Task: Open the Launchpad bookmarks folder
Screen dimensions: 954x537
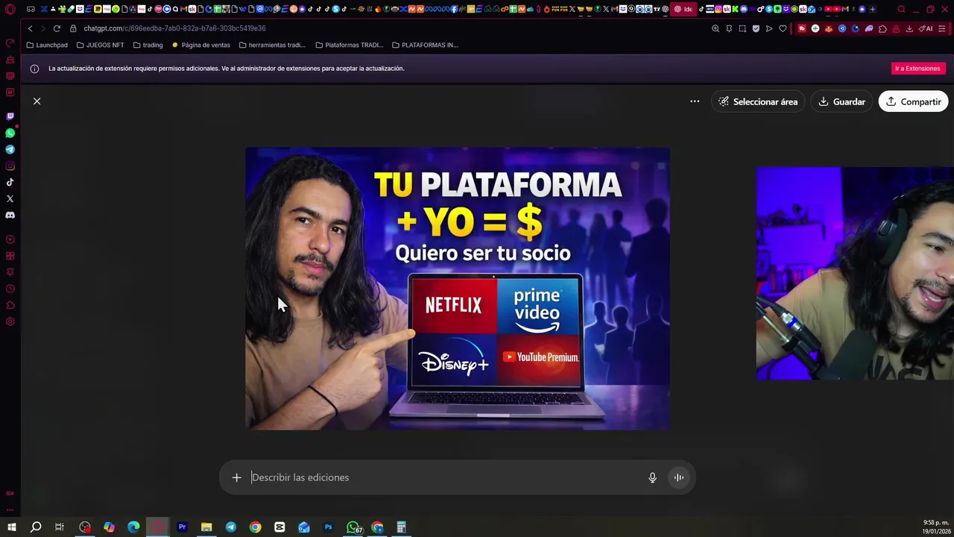Action: (47, 45)
